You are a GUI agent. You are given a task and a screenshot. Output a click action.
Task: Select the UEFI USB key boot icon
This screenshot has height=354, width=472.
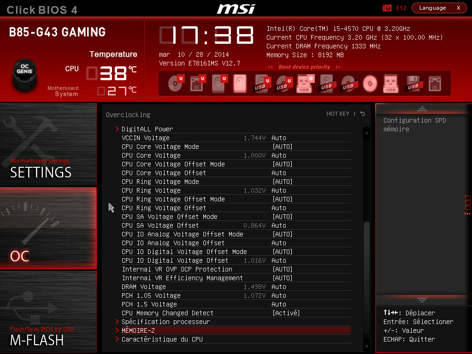point(305,84)
